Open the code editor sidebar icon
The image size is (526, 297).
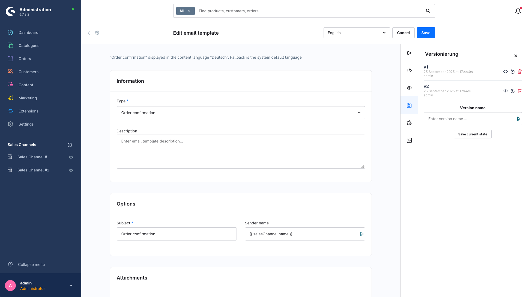pos(409,70)
